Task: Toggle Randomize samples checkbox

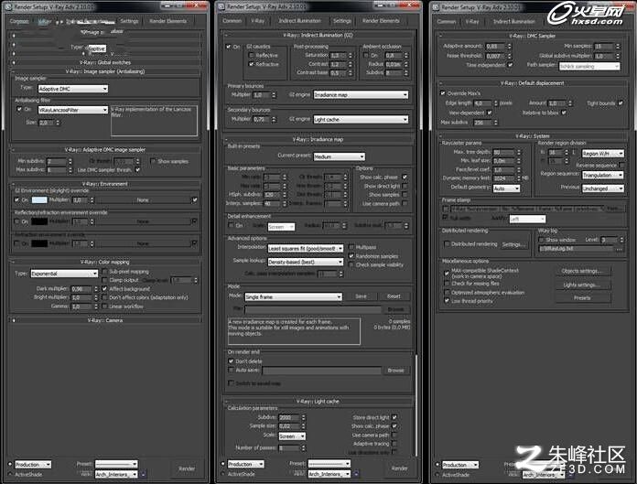Action: pyautogui.click(x=351, y=256)
